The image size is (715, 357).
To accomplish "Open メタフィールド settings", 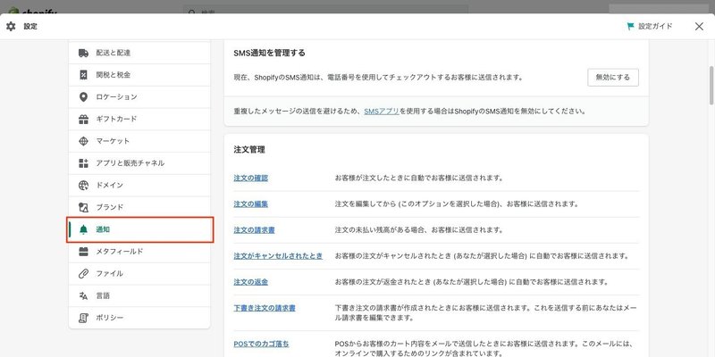I will coord(139,252).
